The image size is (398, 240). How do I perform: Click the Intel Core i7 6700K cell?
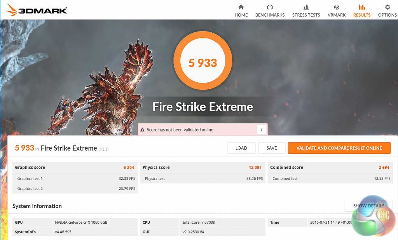[x=223, y=222]
